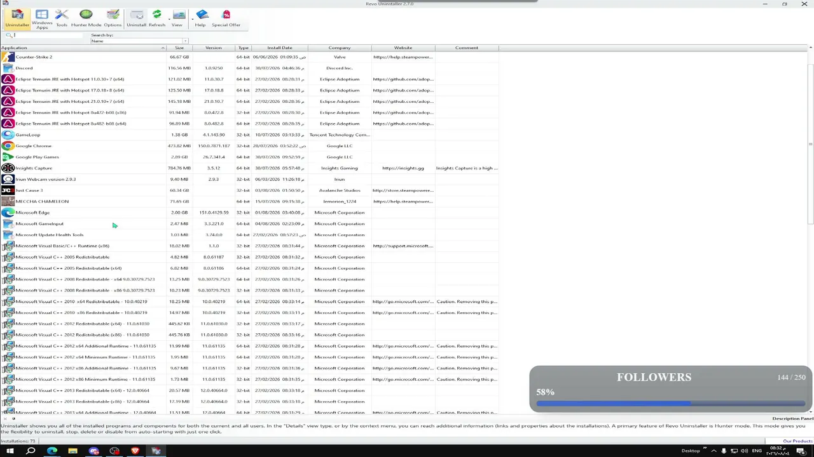This screenshot has height=457, width=814.
Task: Sort by the Company column header
Action: 340,48
